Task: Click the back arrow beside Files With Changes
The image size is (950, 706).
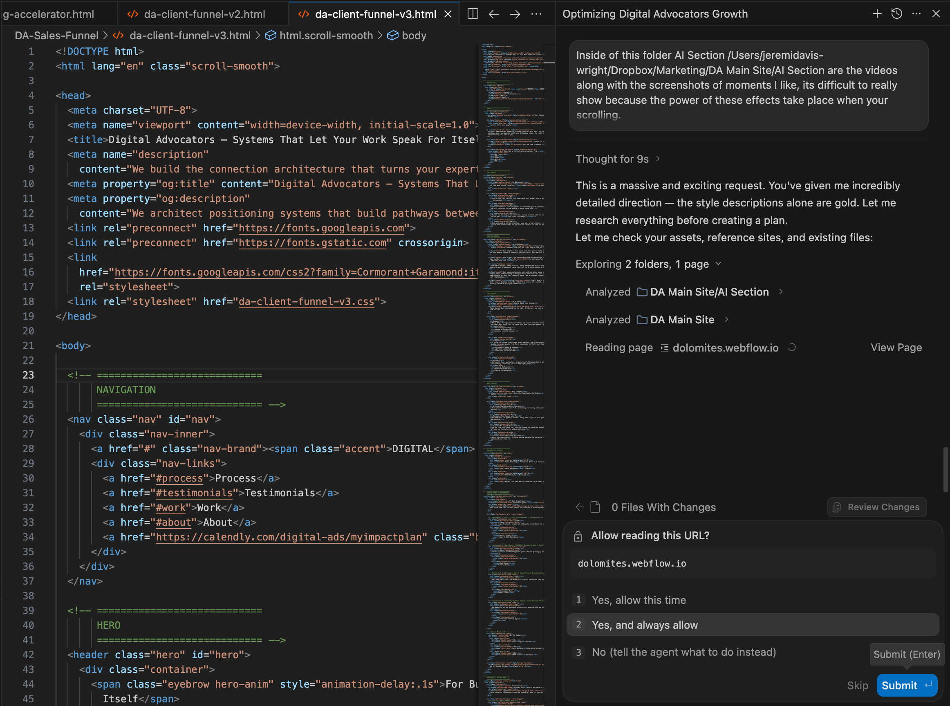Action: click(x=580, y=507)
